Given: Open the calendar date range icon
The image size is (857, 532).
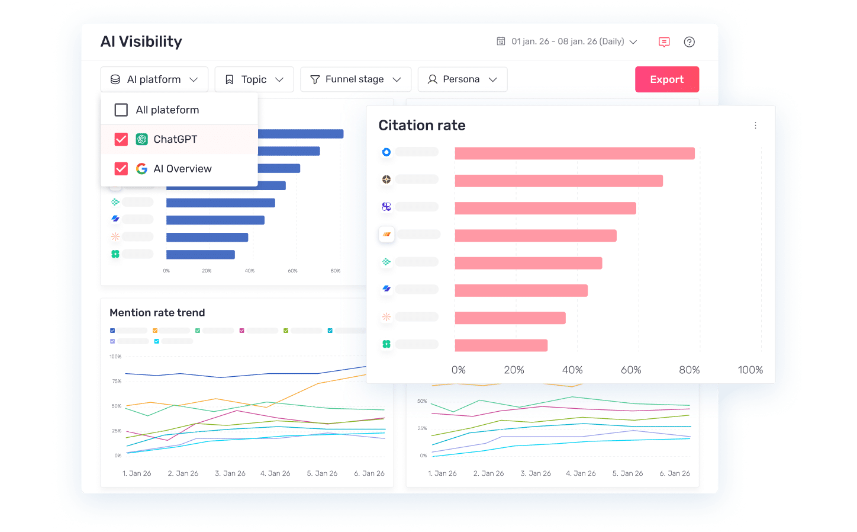Looking at the screenshot, I should (501, 41).
